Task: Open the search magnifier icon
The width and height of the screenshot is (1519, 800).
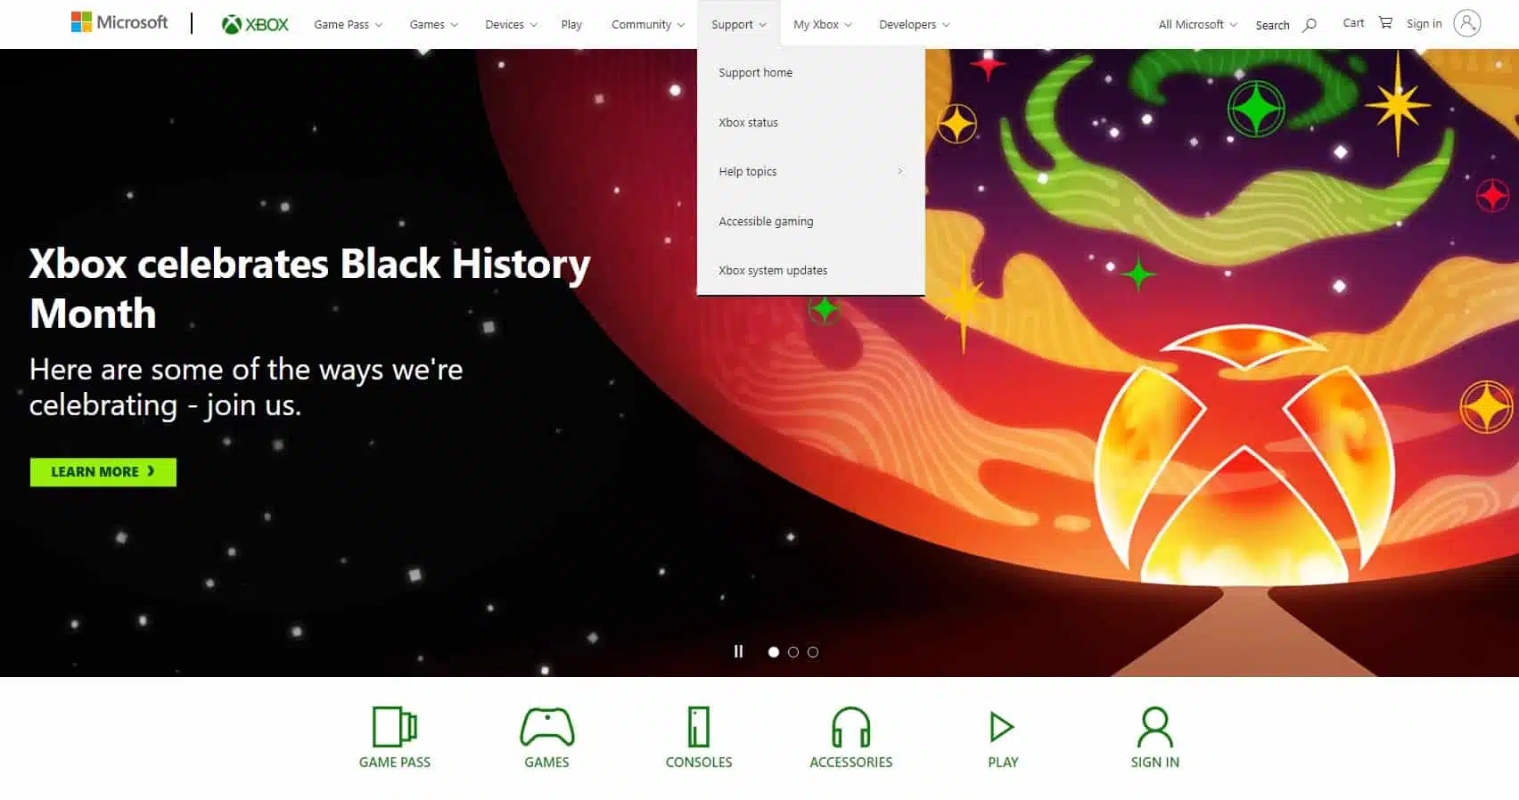Action: (x=1310, y=25)
